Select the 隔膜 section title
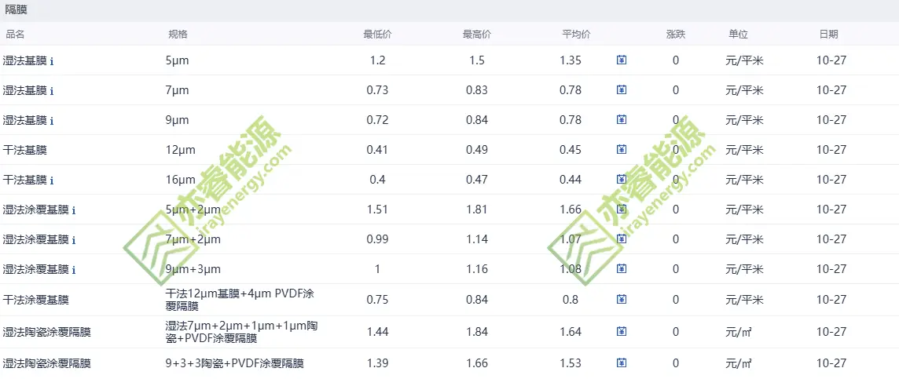899x379 pixels. [x=17, y=10]
